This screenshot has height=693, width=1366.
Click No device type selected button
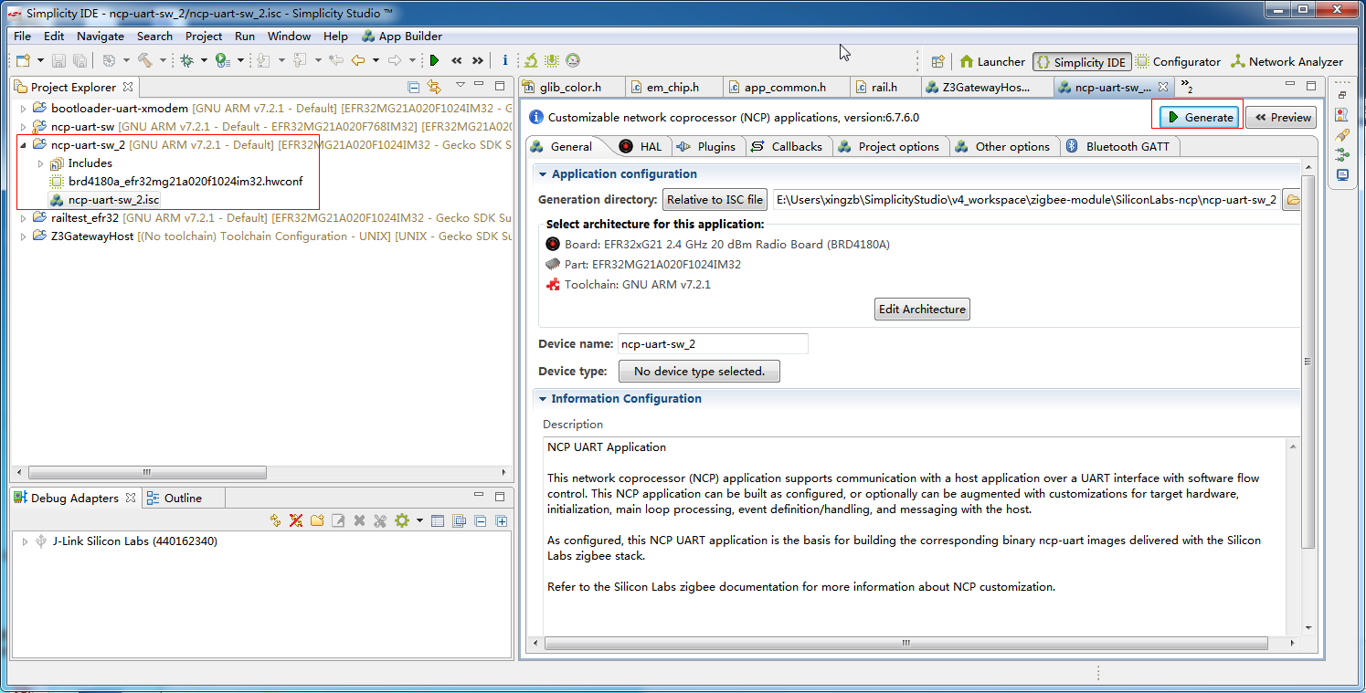tap(699, 372)
